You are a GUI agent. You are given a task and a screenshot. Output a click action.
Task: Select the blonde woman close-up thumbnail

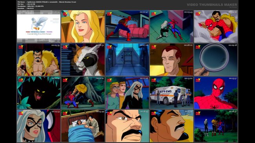pyautogui.click(x=83, y=26)
